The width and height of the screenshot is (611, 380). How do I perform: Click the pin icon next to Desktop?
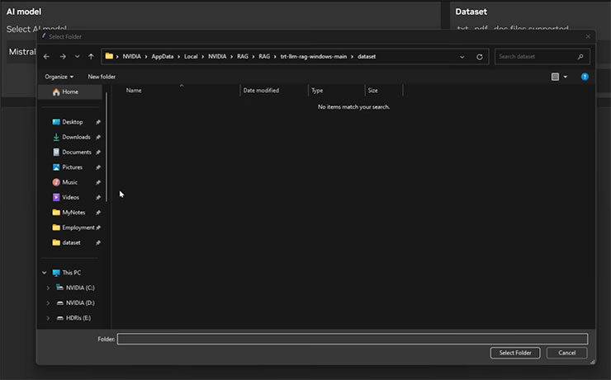[x=98, y=122]
